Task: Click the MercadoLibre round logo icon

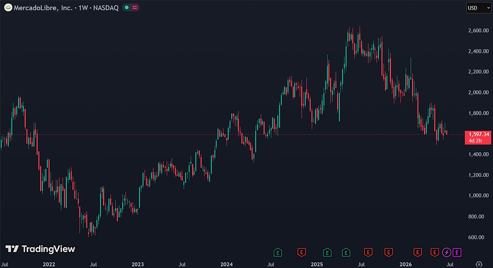Action: tap(8, 8)
